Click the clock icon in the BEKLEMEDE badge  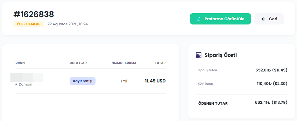pos(18,24)
